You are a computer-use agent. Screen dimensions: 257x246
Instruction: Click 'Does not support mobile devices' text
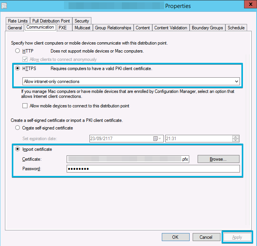[97, 51]
